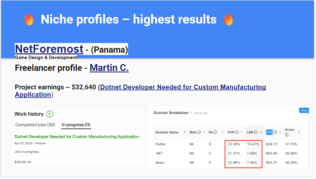Select the React scanner row name
Viewport: 316px width, 179px height.
click(160, 163)
